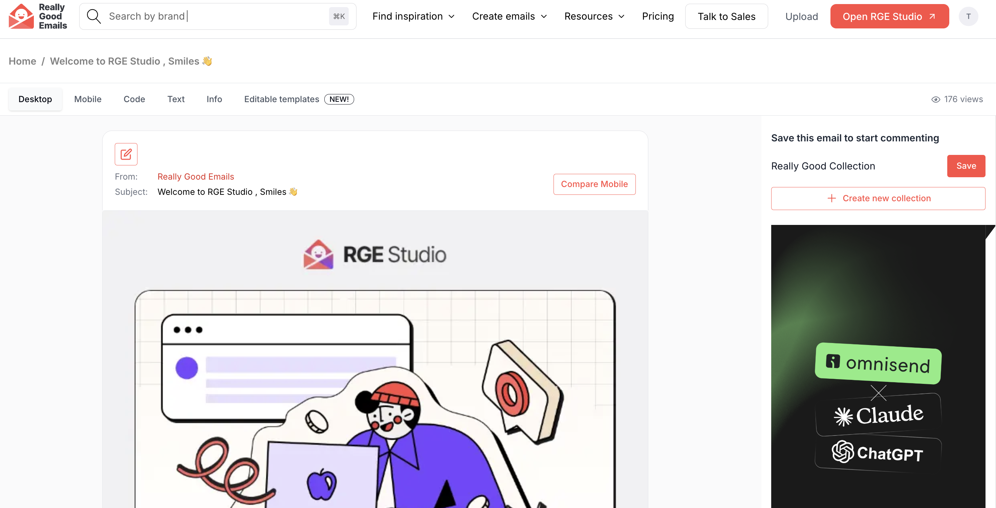
Task: Select the Desktop tab
Action: (x=35, y=99)
